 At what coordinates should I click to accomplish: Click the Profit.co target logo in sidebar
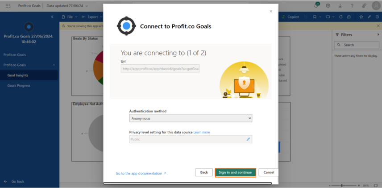point(29,27)
